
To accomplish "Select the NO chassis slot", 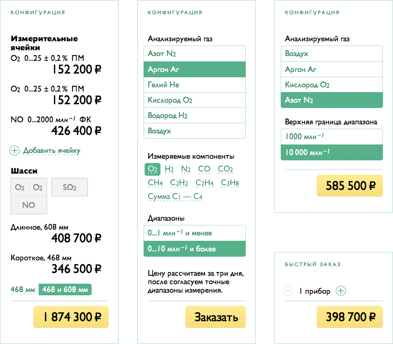I will [29, 205].
